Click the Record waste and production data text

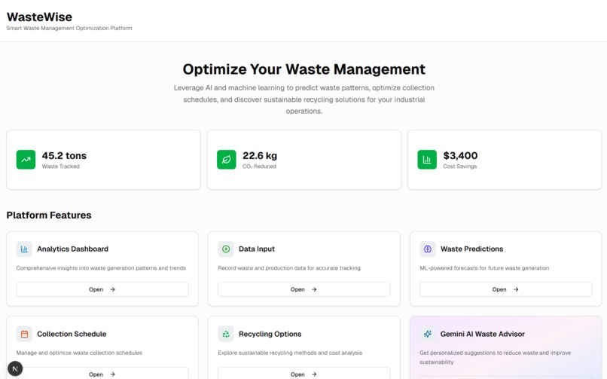pos(289,268)
